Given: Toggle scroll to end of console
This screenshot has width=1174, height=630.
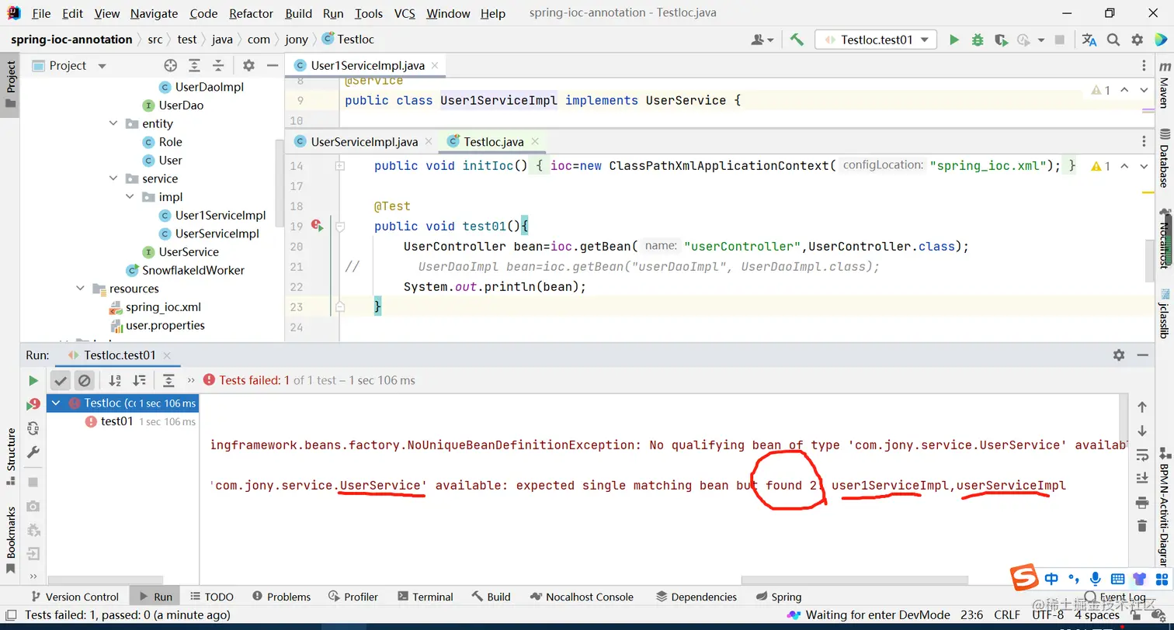Looking at the screenshot, I should (1142, 478).
